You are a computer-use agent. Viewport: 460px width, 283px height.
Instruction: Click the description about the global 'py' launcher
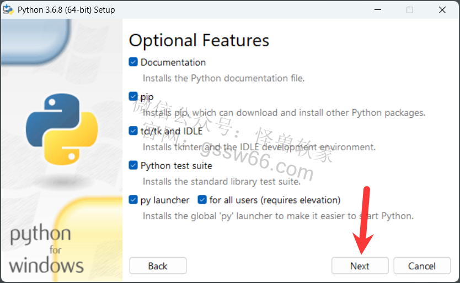[278, 216]
